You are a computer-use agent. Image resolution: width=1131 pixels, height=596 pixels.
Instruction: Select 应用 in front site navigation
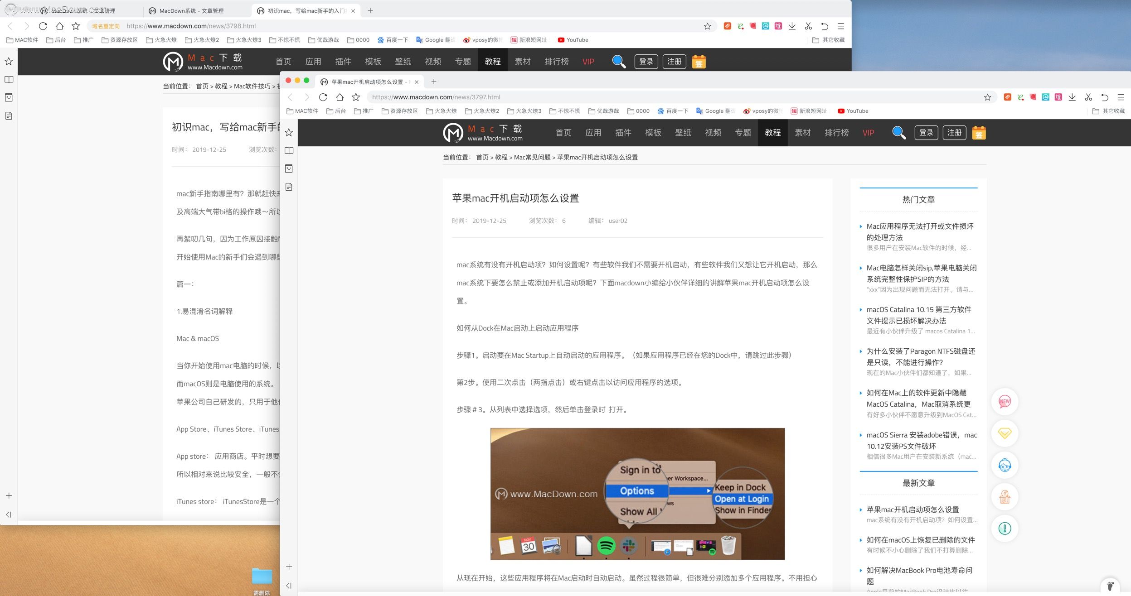[x=593, y=133]
